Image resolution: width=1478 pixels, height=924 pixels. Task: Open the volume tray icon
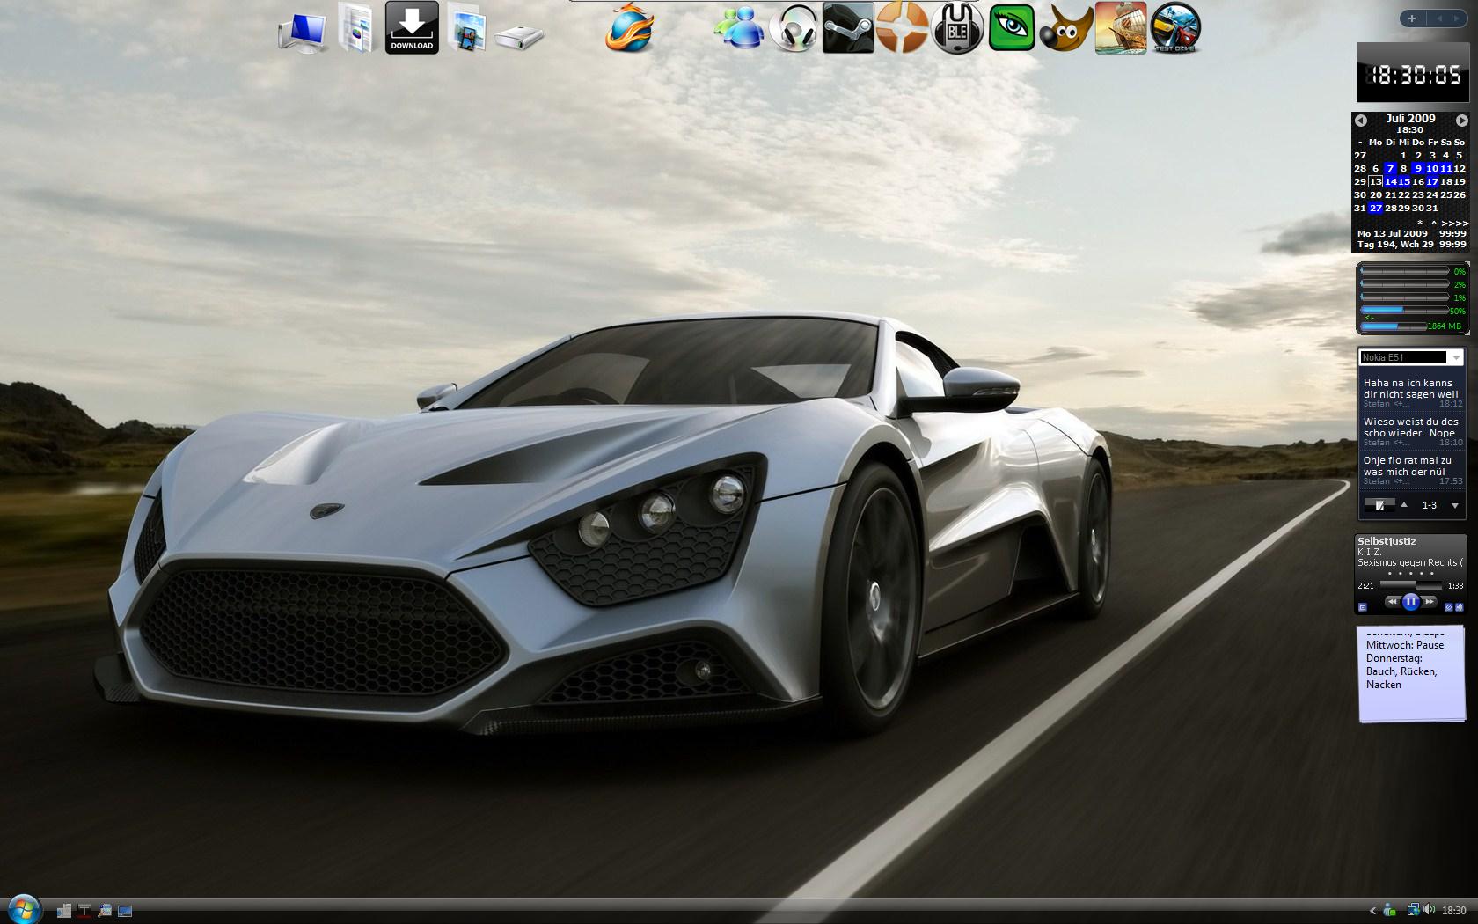point(1429,911)
